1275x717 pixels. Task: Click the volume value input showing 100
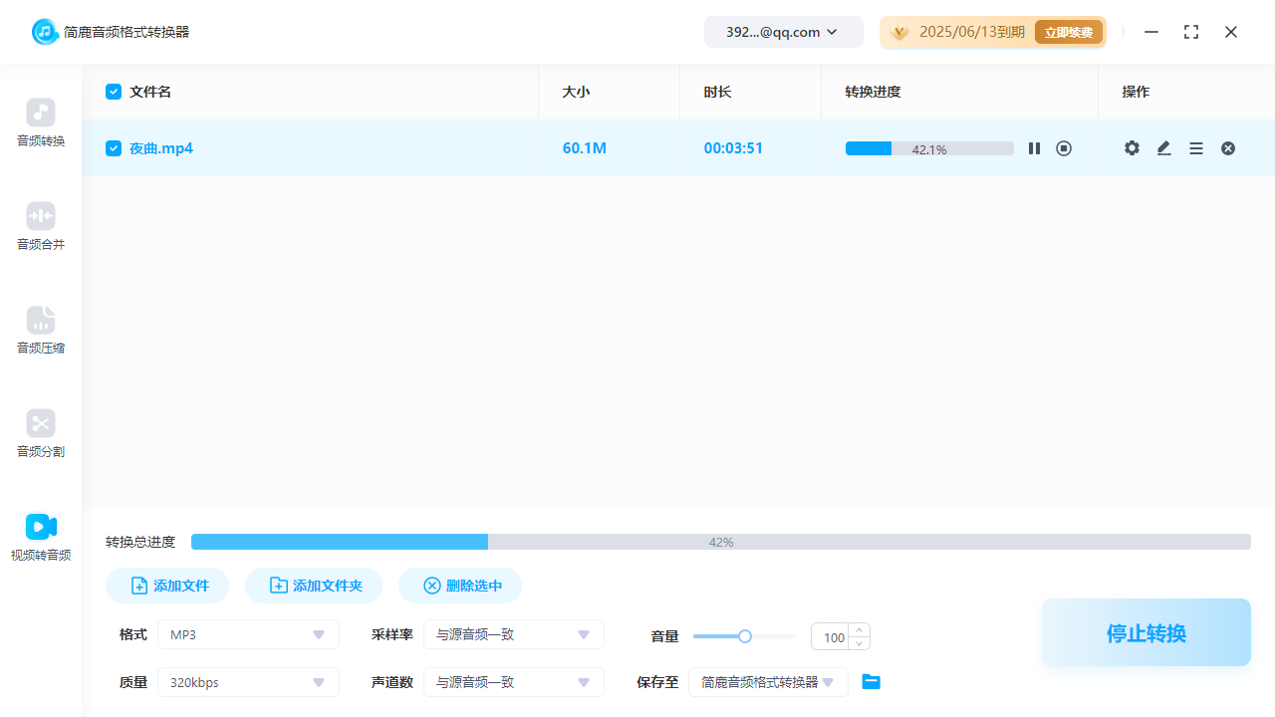[x=834, y=636]
